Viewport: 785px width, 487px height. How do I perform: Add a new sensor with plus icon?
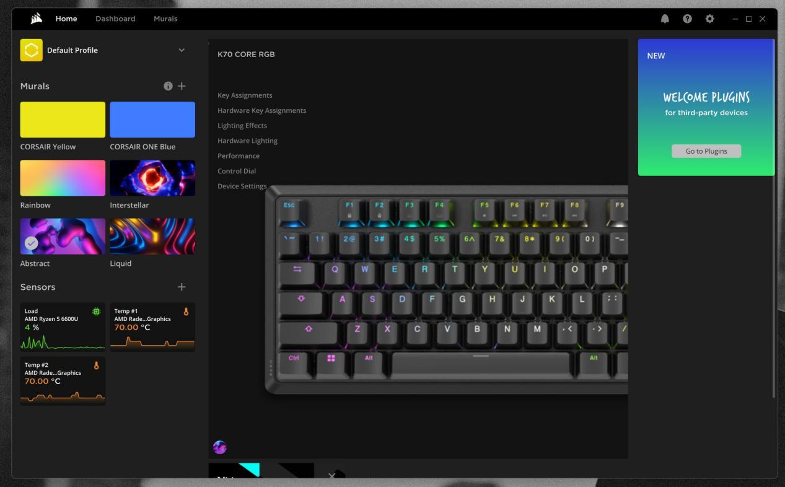tap(182, 287)
